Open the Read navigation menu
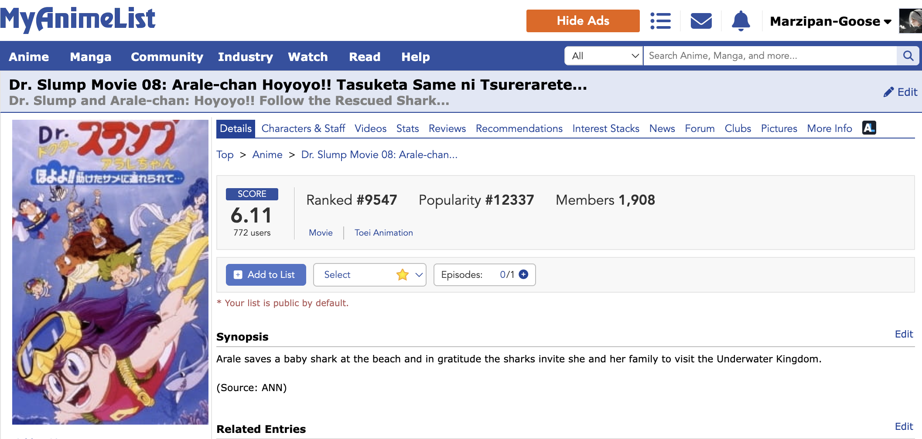The image size is (922, 439). 365,57
